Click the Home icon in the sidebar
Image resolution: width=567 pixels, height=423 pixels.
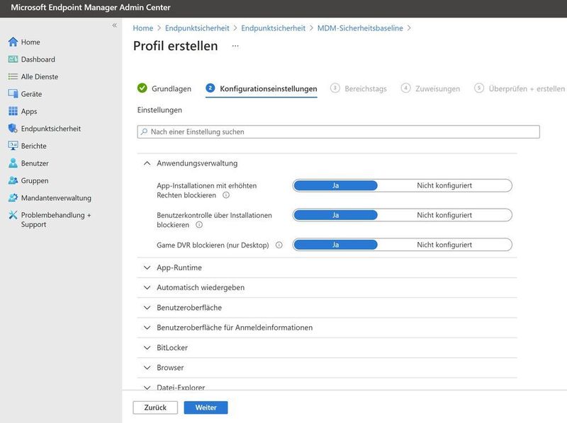pos(13,42)
